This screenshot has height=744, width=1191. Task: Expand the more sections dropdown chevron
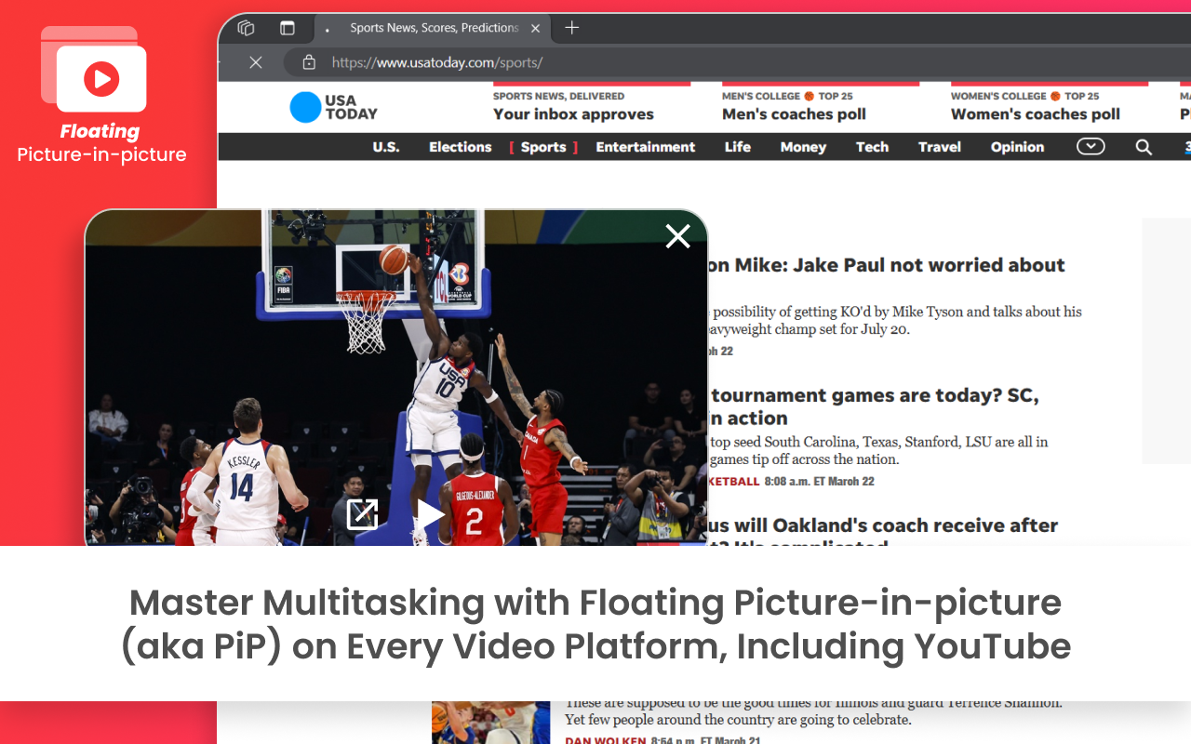click(1091, 147)
